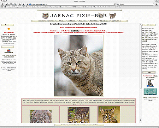Click the EDEN Gira bookmark
159x128 pixels.
(118, 7)
